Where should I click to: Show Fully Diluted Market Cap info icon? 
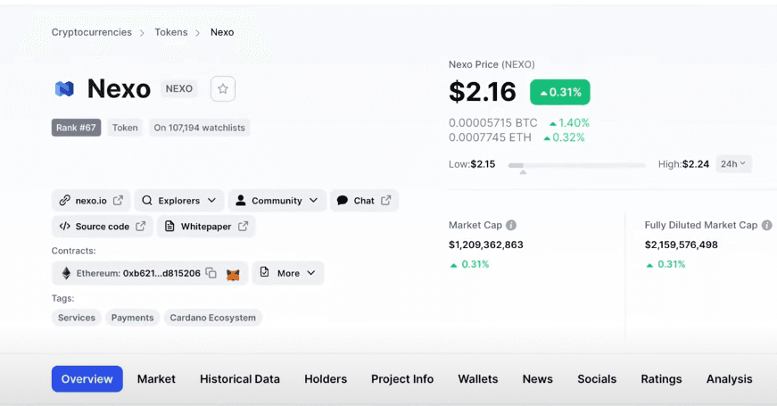(766, 225)
